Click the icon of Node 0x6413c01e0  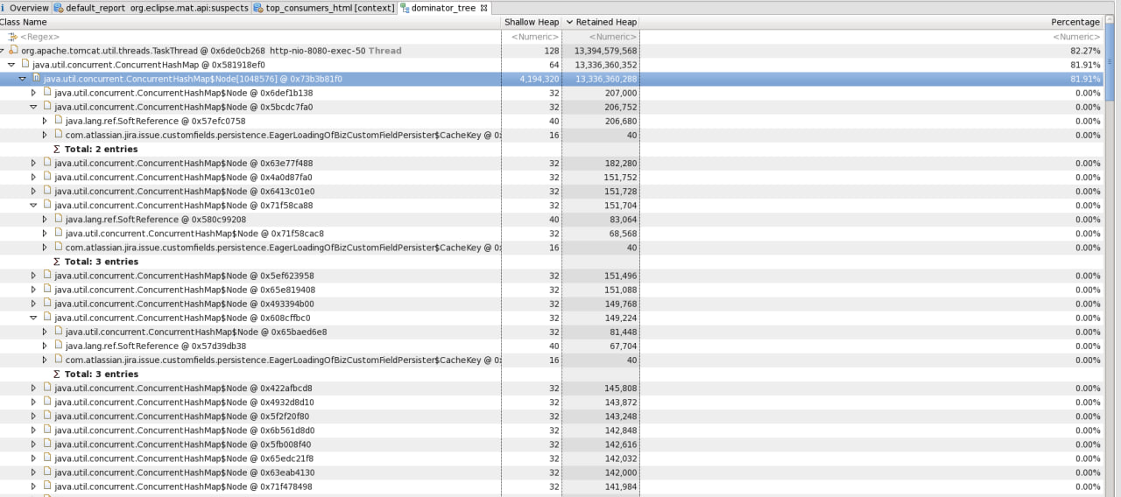[47, 191]
